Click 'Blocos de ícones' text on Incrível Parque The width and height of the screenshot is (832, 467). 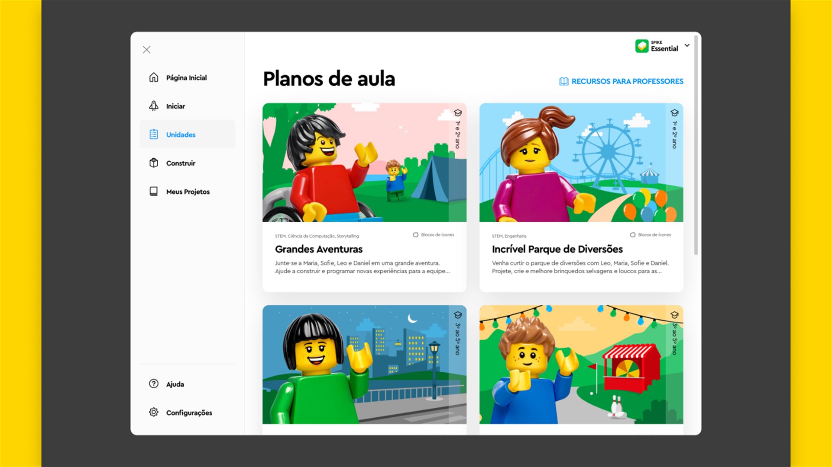pyautogui.click(x=654, y=235)
